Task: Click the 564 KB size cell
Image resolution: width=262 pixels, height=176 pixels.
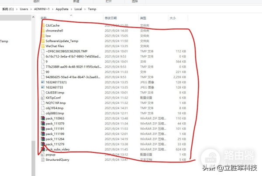Action: 181,62
